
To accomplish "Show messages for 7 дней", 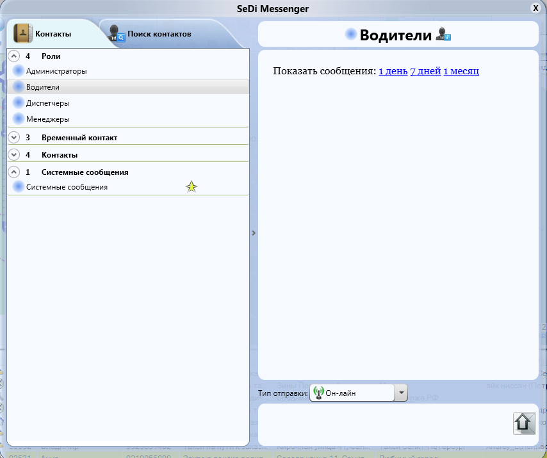I will [425, 71].
